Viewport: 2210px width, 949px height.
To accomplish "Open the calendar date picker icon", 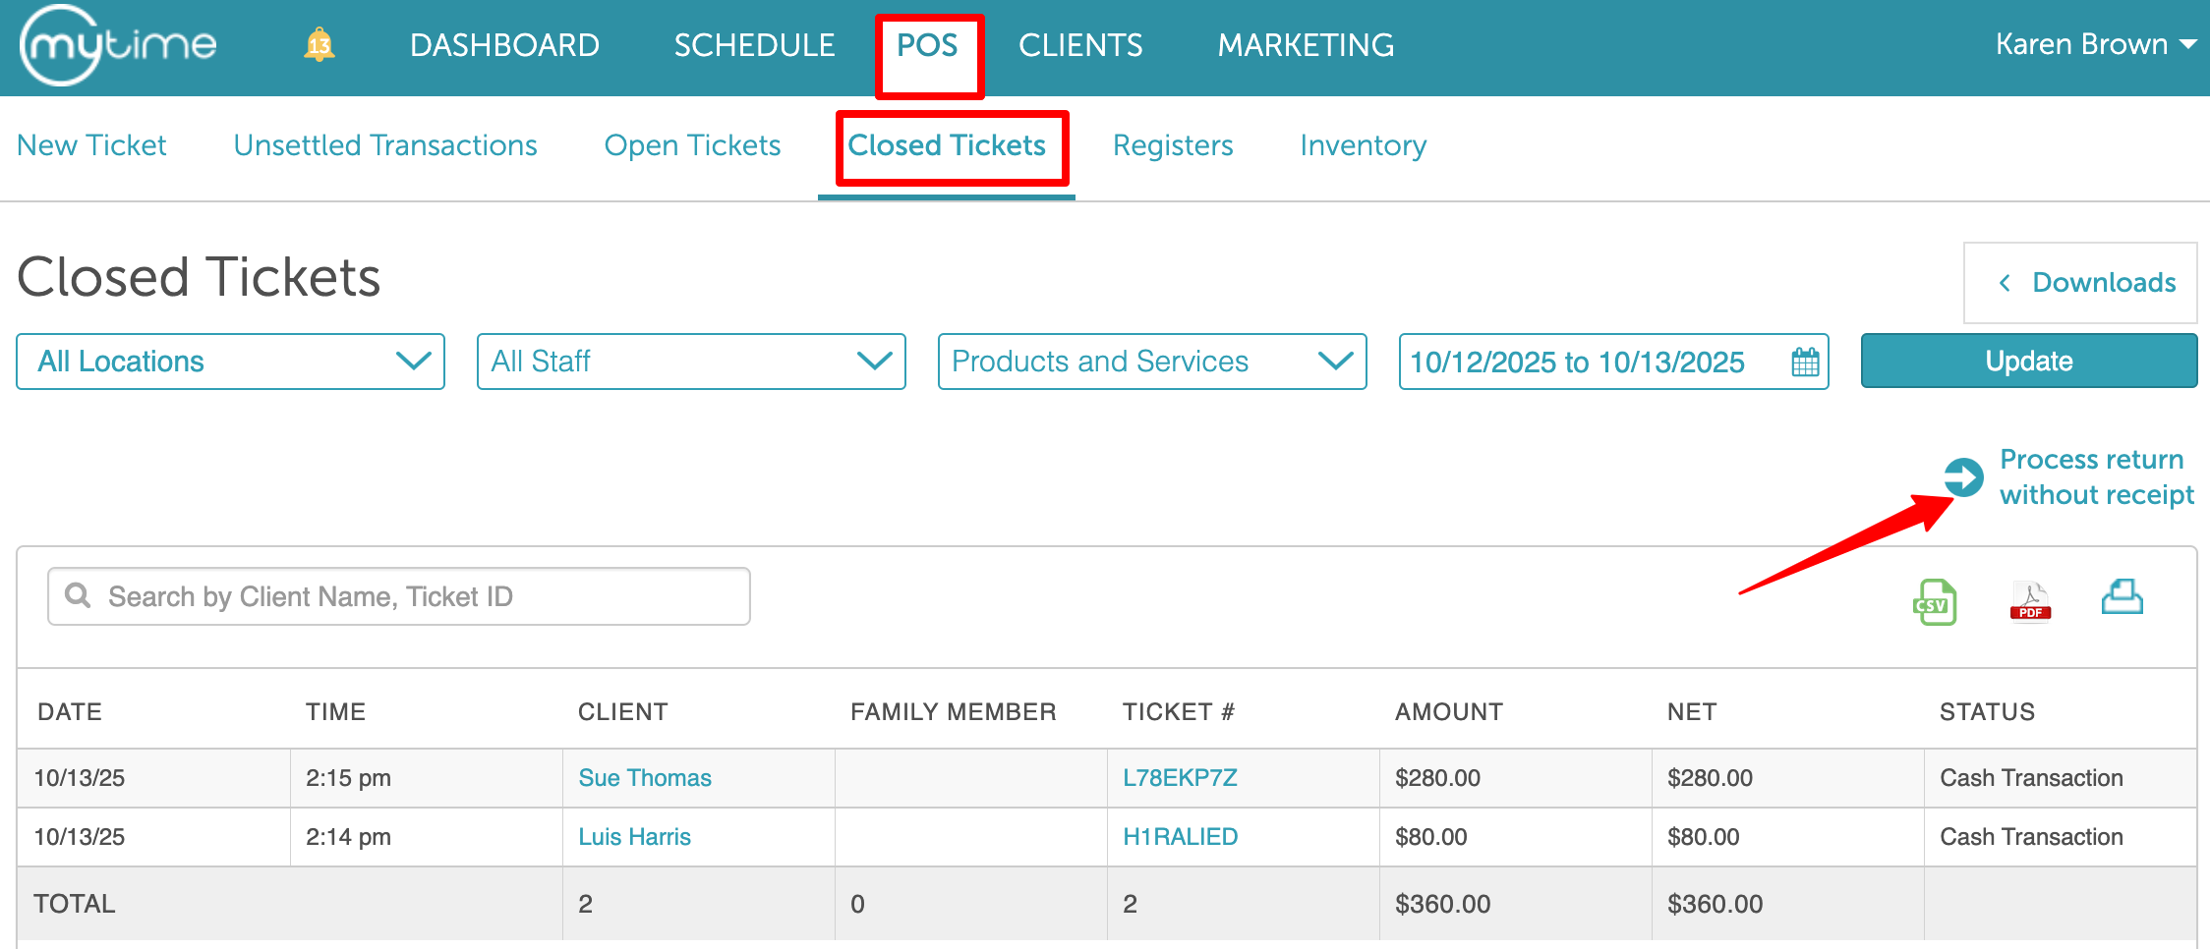I will (1805, 362).
